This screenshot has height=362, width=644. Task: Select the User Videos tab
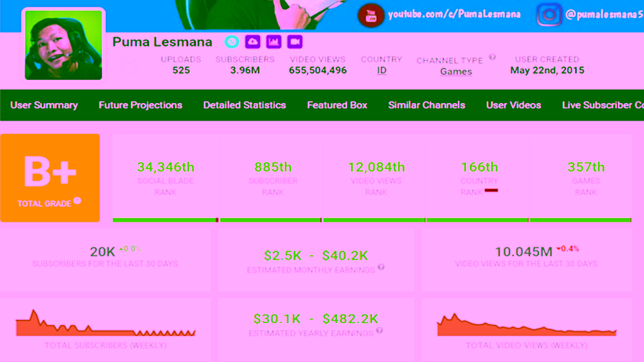tap(513, 105)
